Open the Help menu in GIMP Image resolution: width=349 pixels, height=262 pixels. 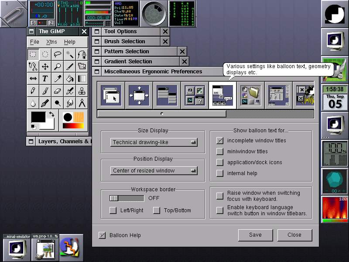click(x=70, y=42)
